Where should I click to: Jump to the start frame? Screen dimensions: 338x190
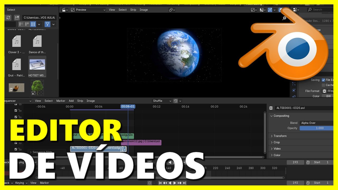coord(160,183)
